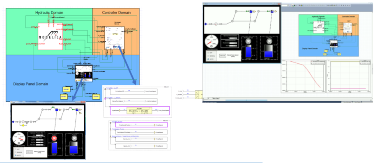Click the display panel block in Display Panel Domain
Viewport: 375px width, 163px height.
click(83, 73)
